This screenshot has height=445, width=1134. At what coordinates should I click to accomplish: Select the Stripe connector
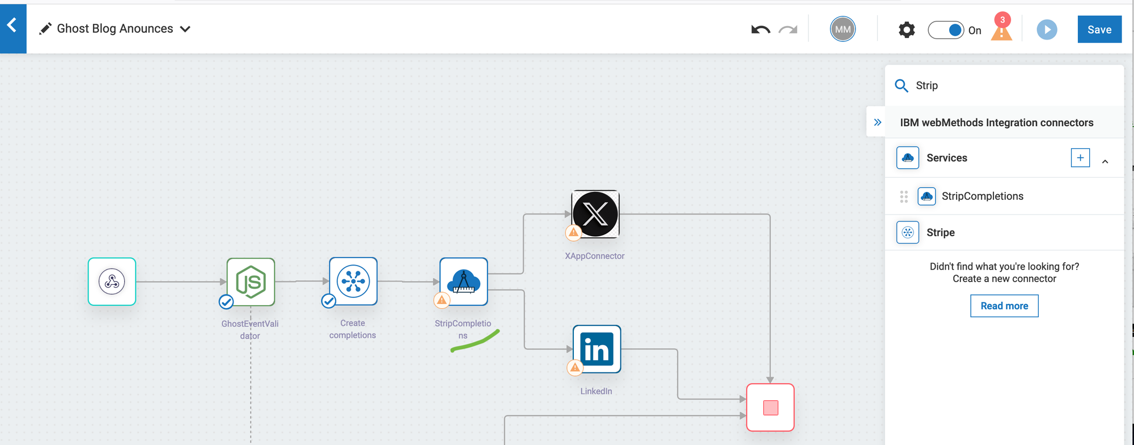(940, 233)
